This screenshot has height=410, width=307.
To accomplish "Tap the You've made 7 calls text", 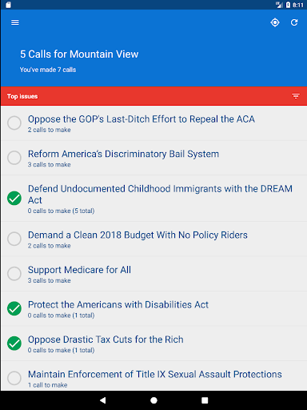I will tap(48, 70).
